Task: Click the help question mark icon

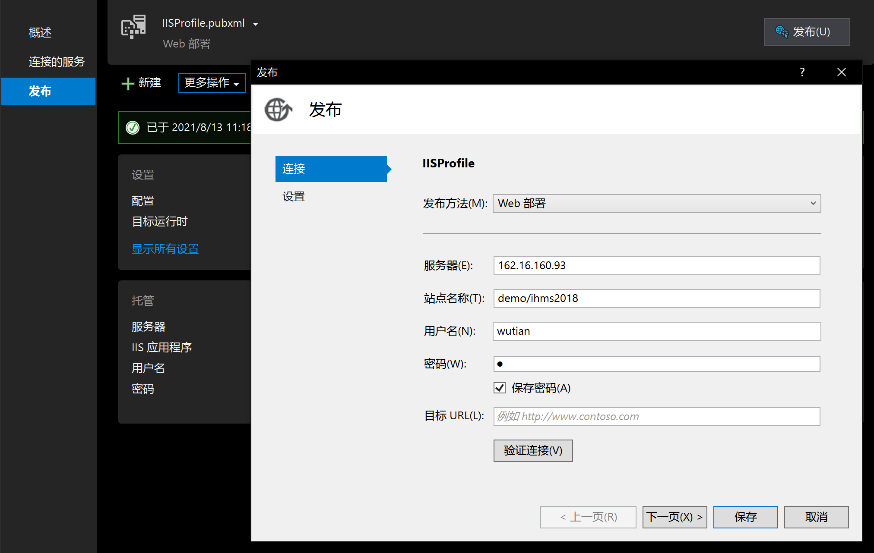Action: pyautogui.click(x=802, y=72)
